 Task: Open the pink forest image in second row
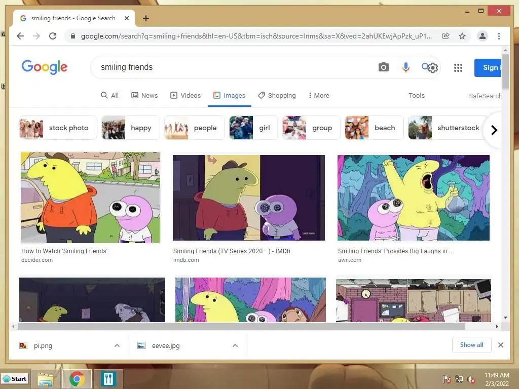click(x=250, y=300)
